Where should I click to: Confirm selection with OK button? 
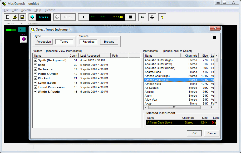pyautogui.click(x=194, y=133)
